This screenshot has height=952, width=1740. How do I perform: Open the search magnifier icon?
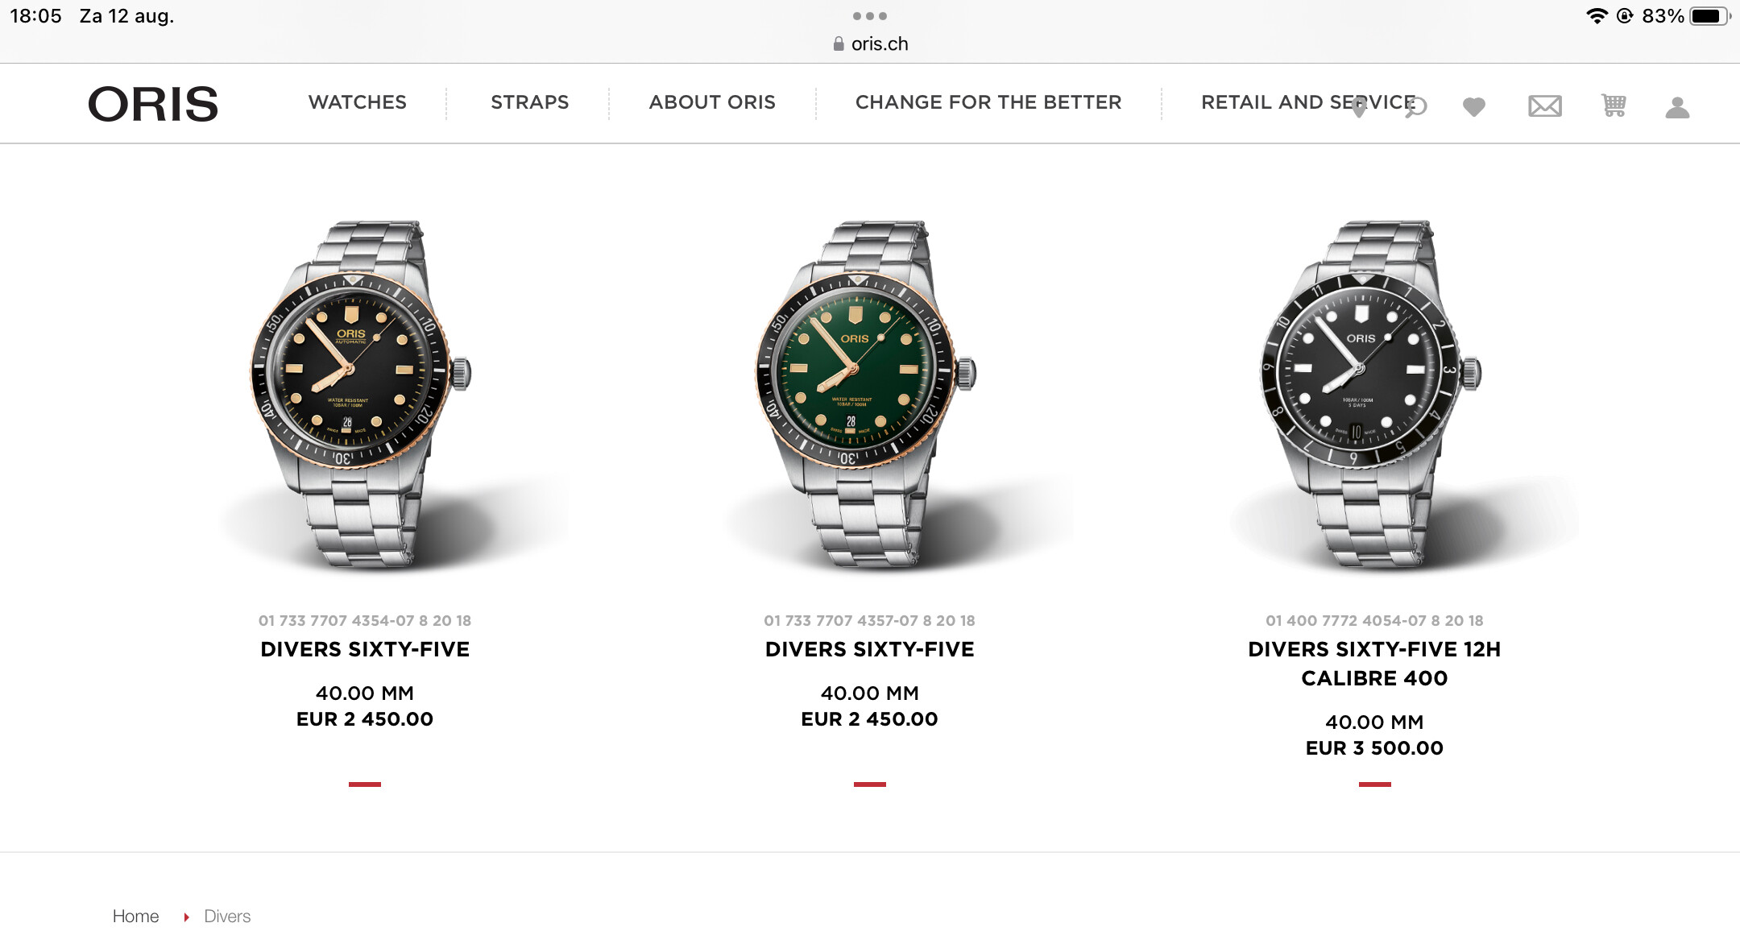pyautogui.click(x=1415, y=106)
